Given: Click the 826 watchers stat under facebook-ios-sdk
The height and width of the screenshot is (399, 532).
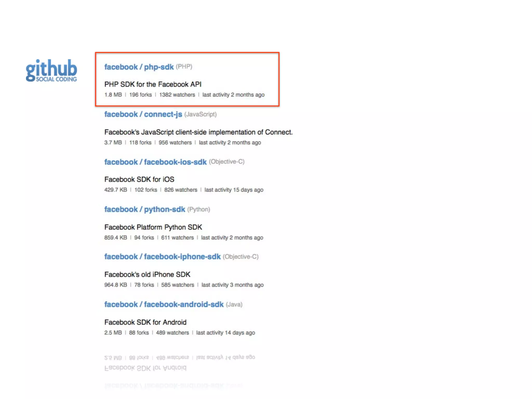Looking at the screenshot, I should pos(181,190).
